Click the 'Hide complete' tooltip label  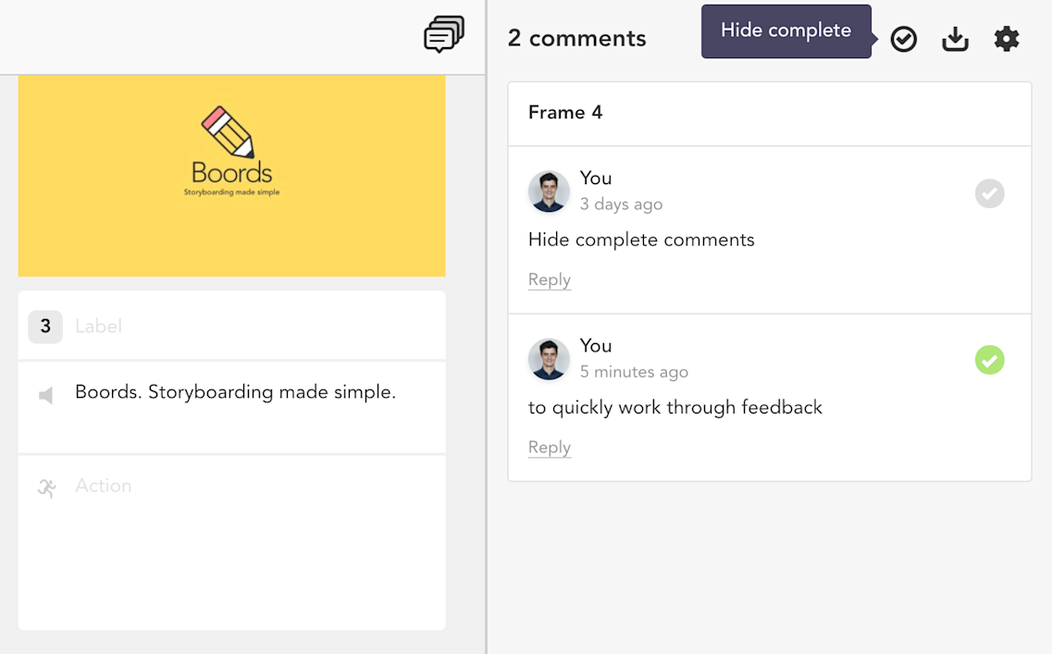(x=786, y=31)
